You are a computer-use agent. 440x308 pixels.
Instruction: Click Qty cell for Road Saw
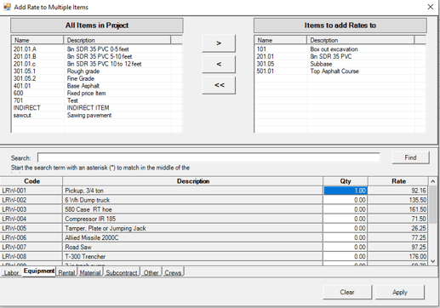pos(346,247)
